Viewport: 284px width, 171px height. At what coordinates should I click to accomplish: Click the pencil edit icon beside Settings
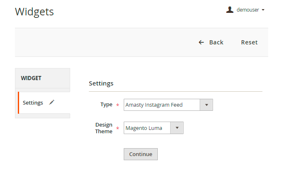coord(51,103)
